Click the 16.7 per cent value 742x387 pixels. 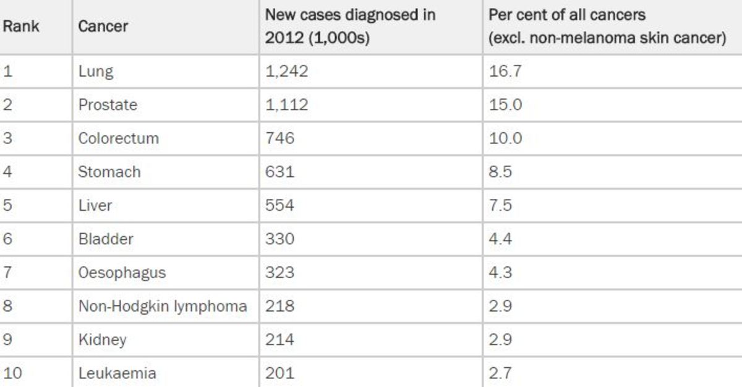point(505,71)
